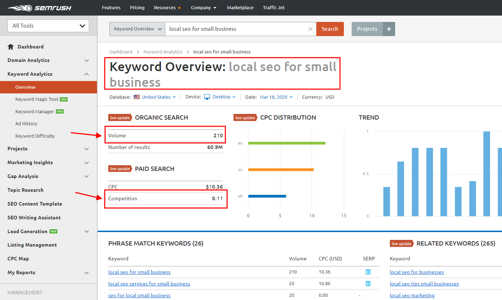Open the Features menu item
The image size is (502, 300).
click(x=111, y=8)
